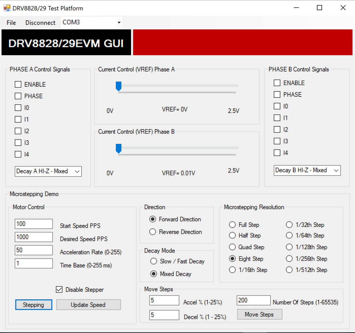Check Phase A I3 checkbox
Viewport: 355px width, 333px height.
tap(18, 143)
